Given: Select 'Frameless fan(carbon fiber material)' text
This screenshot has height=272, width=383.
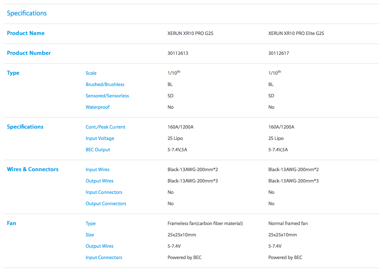Looking at the screenshot, I should click(205, 223).
